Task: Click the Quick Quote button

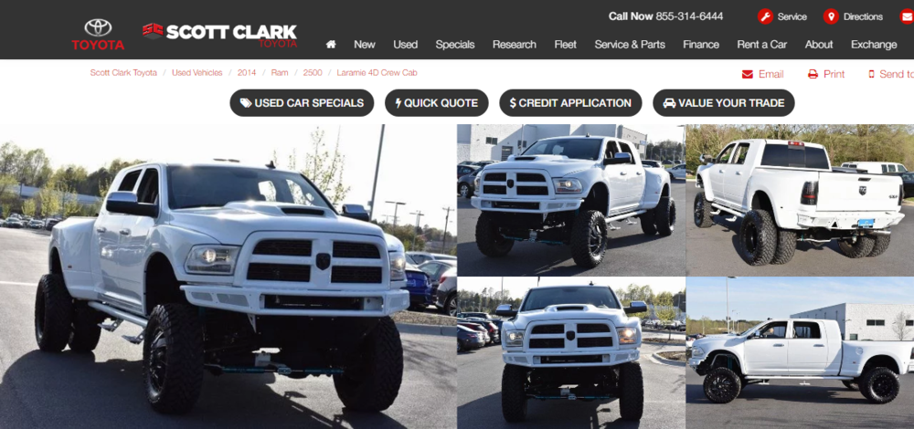Action: [x=437, y=103]
